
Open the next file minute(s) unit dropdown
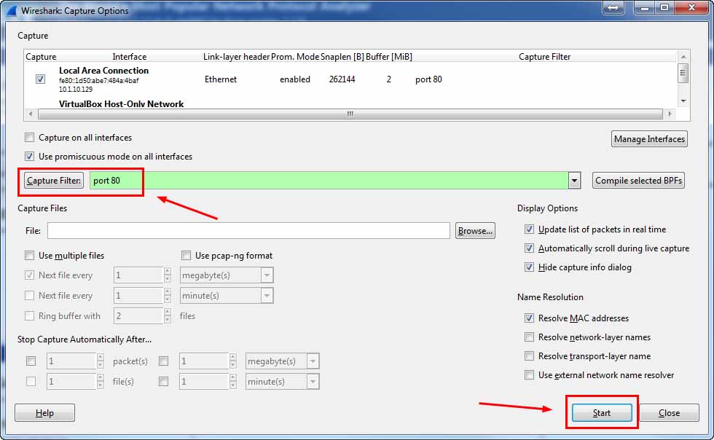pos(267,296)
